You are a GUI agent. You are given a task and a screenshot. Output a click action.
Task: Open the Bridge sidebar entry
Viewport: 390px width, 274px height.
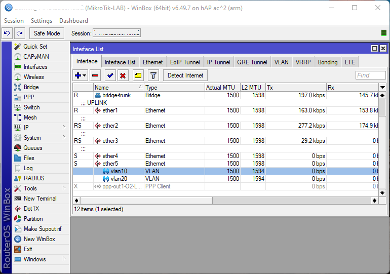click(41, 87)
